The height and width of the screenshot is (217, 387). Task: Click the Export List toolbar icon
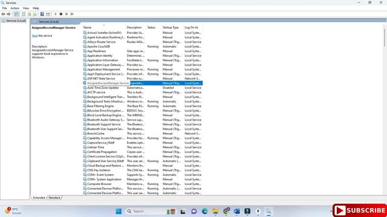click(x=35, y=14)
